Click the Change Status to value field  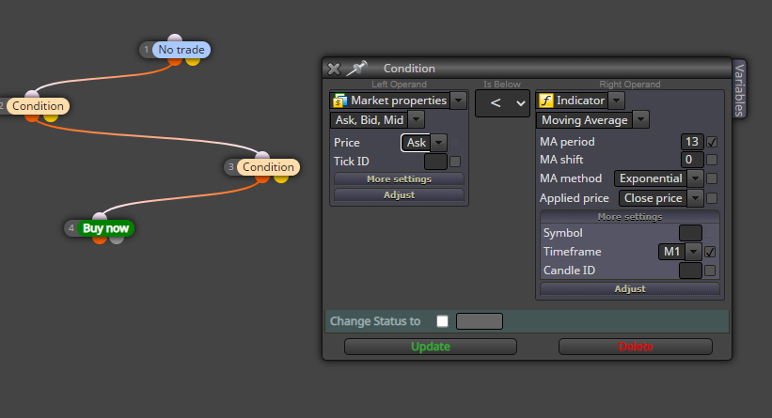[480, 321]
